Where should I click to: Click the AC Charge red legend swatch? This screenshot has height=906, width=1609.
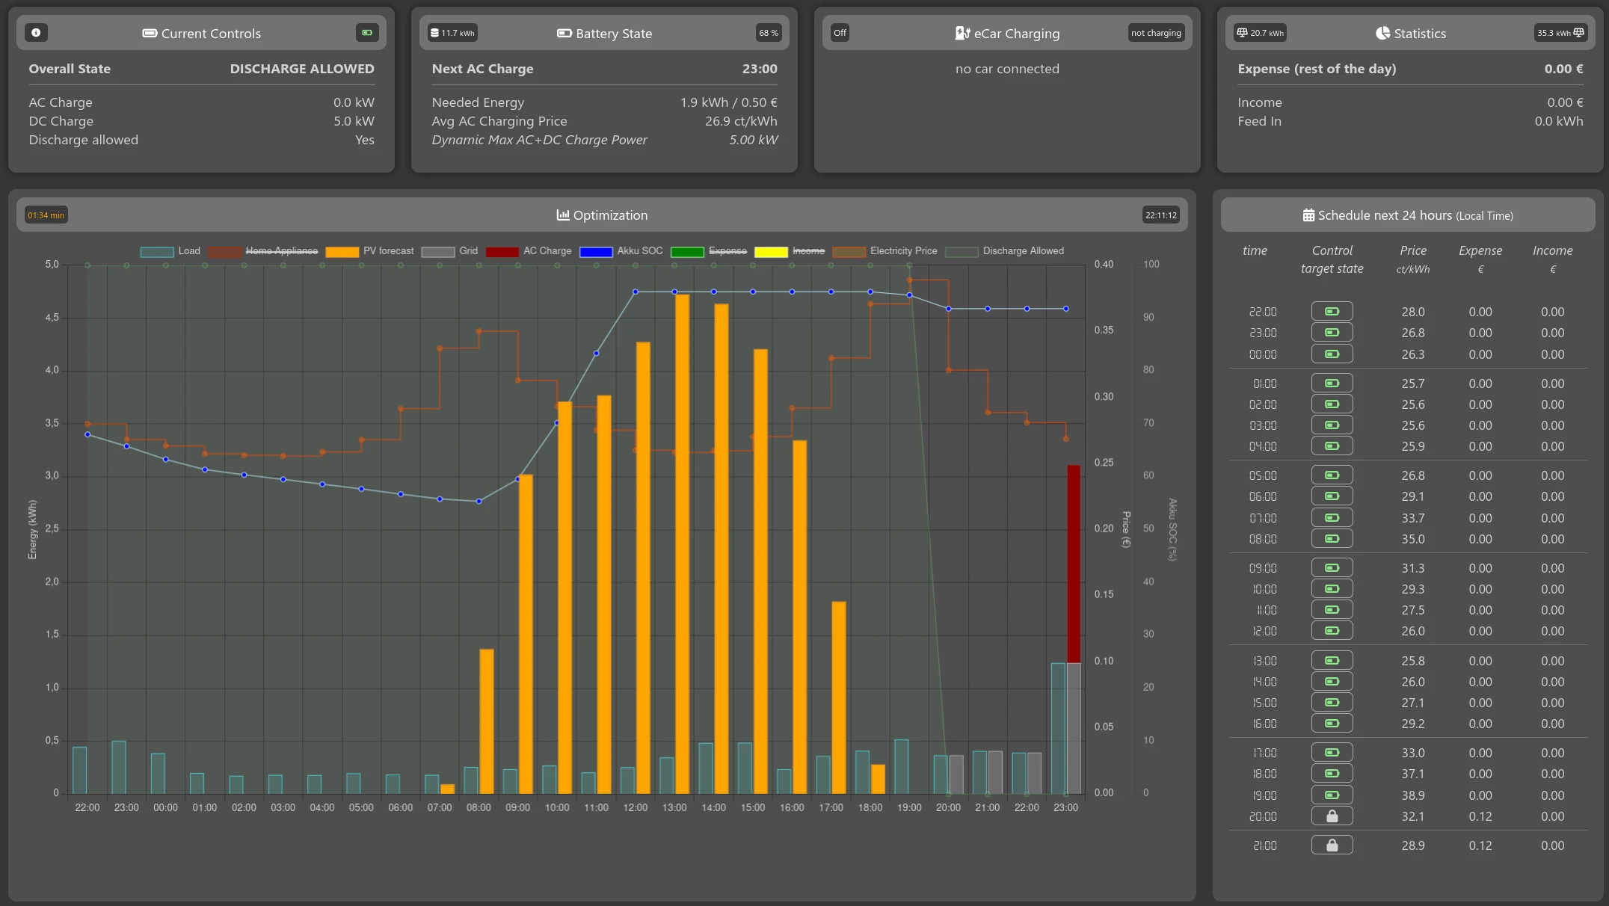(x=502, y=252)
